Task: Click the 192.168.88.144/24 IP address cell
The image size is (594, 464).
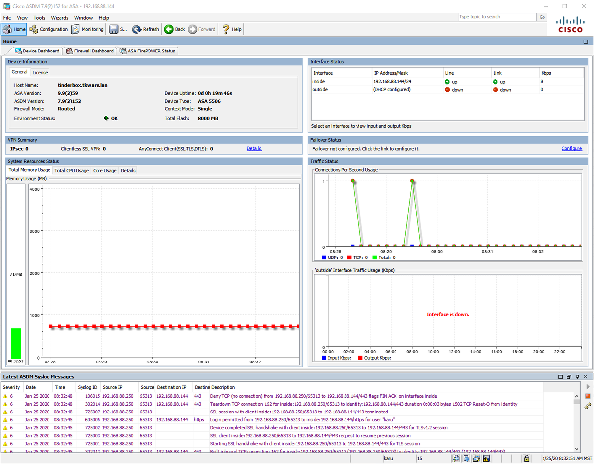Action: 393,81
